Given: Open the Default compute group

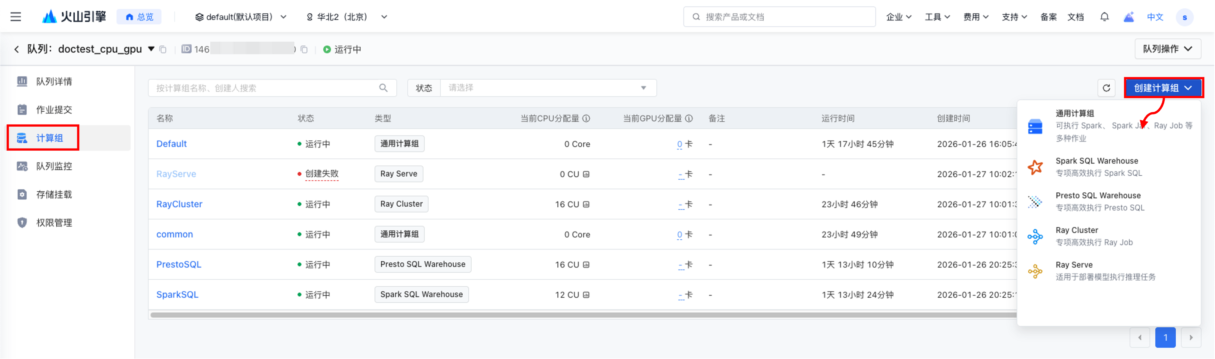Looking at the screenshot, I should (171, 144).
